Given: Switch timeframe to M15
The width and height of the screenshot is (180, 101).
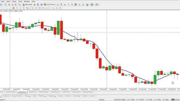Looking at the screenshot, I should coord(39,8).
